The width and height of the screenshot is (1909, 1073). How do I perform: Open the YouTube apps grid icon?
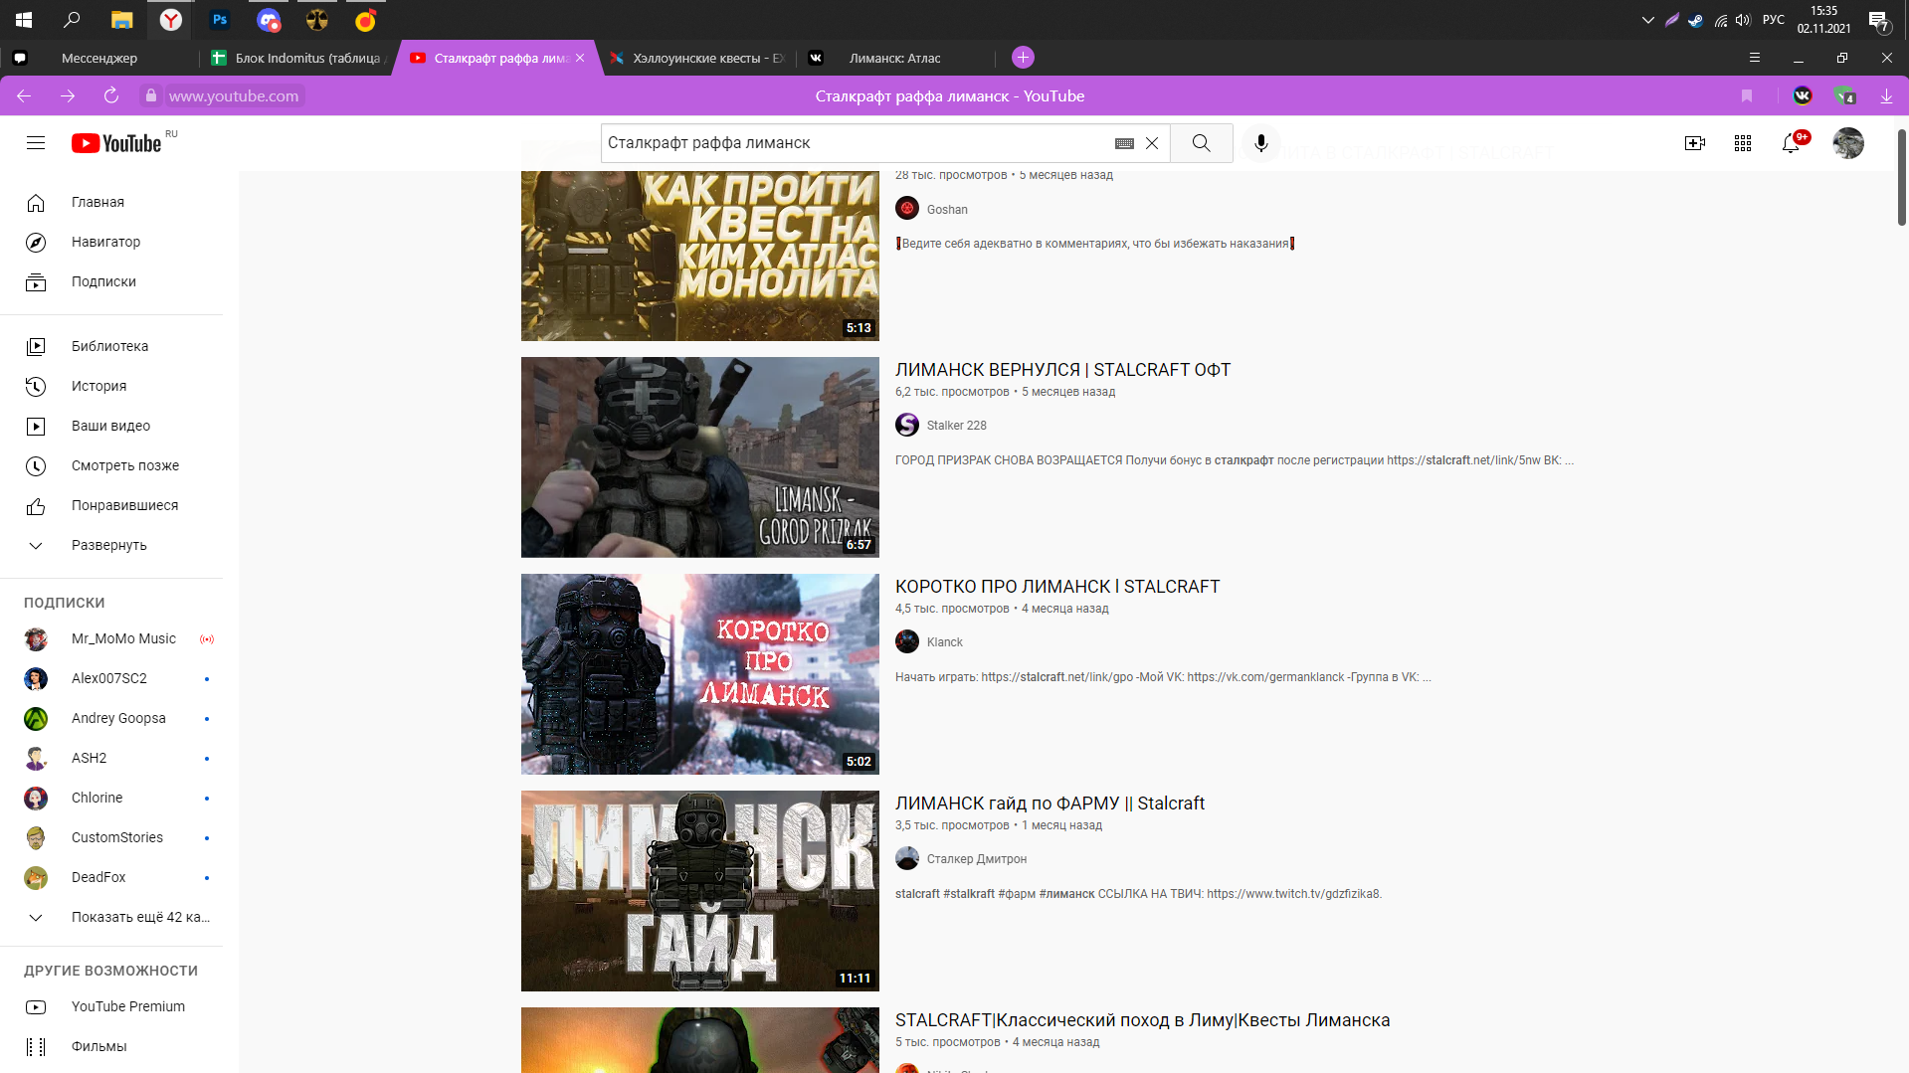pyautogui.click(x=1743, y=143)
